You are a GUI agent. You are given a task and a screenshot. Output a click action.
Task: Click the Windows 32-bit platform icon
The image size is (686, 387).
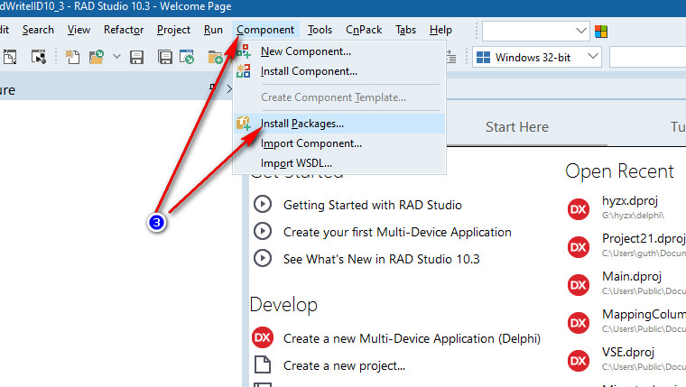coord(483,58)
